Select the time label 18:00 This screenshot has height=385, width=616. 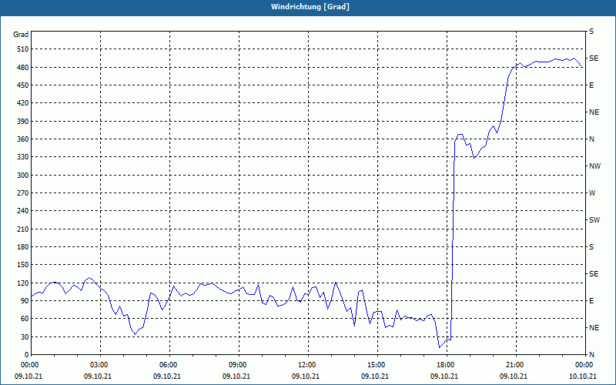(x=447, y=365)
